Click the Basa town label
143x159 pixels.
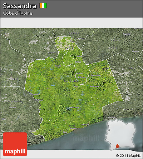pyautogui.click(x=65, y=132)
